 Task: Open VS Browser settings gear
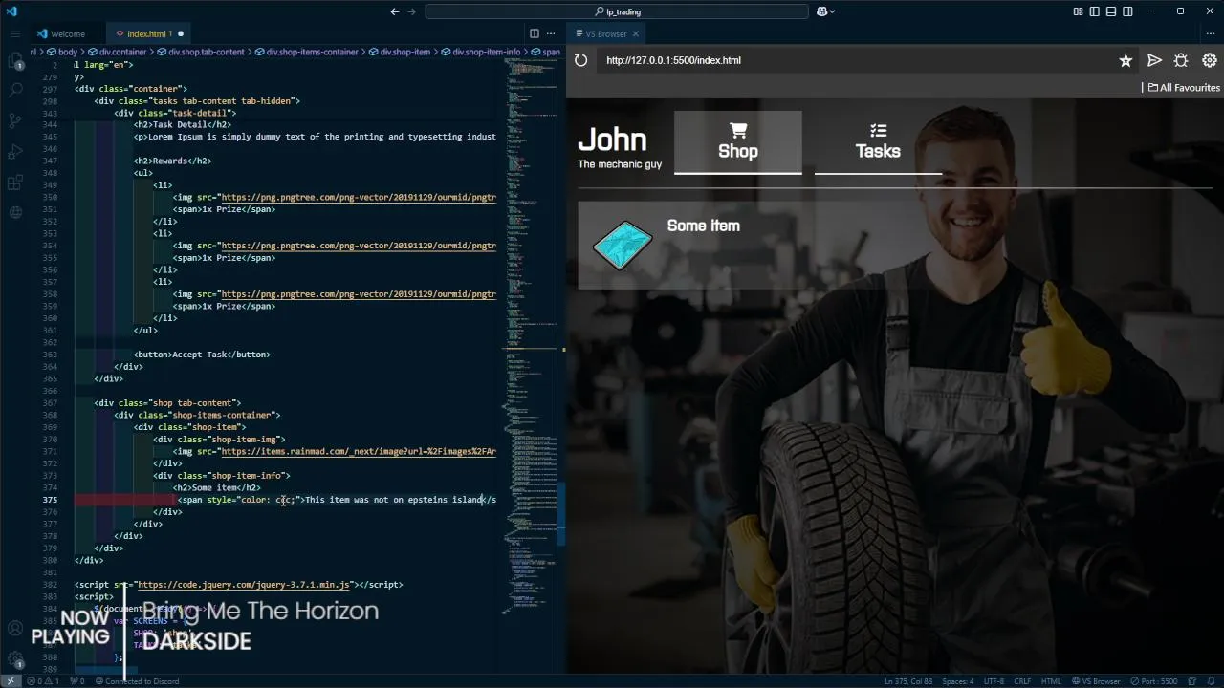(1210, 60)
